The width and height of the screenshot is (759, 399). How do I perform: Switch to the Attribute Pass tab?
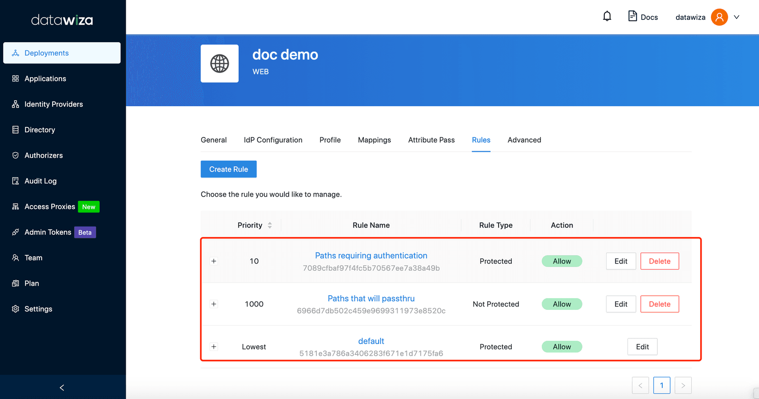[x=431, y=140]
